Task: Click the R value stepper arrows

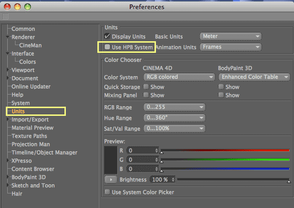Action: [x=156, y=150]
